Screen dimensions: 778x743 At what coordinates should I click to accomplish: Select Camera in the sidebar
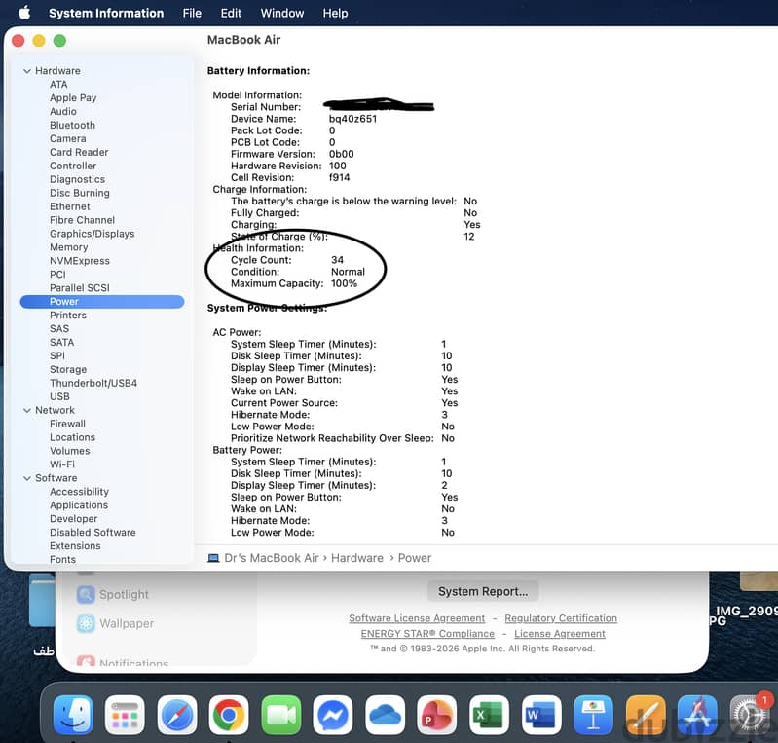(68, 138)
